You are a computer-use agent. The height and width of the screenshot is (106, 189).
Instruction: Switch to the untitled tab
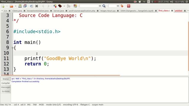point(178,11)
